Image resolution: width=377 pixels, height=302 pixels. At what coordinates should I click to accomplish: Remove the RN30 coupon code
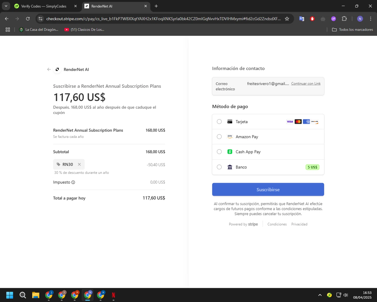click(x=79, y=164)
